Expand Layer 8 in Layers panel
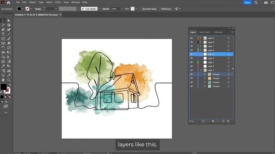275x154 pixels. (201, 42)
